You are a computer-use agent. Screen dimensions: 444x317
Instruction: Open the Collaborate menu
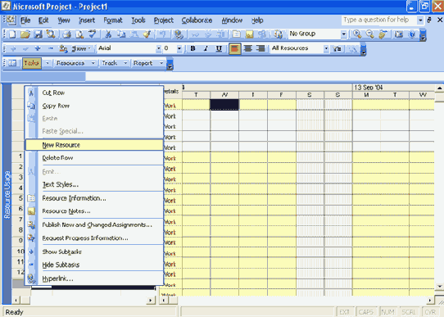pos(197,20)
